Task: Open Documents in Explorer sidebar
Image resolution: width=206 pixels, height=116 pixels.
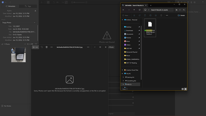Action: pyautogui.click(x=130, y=34)
